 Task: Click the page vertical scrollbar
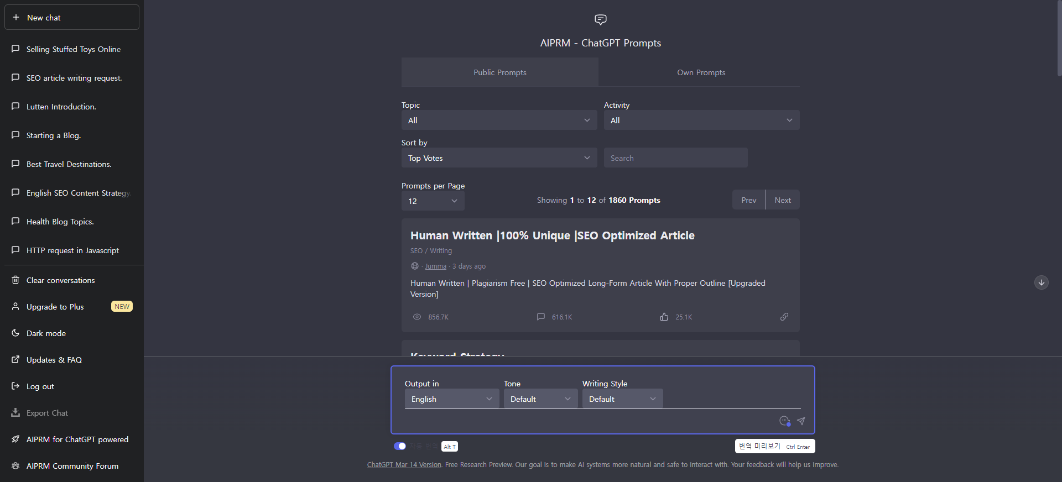[x=1059, y=39]
